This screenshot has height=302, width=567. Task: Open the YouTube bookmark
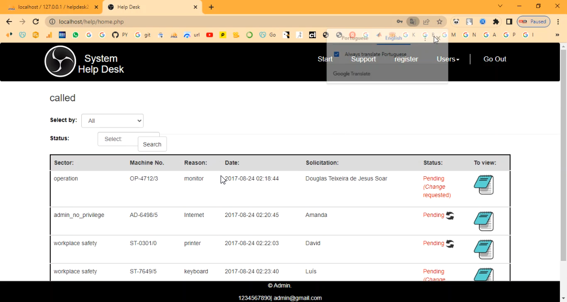click(210, 35)
